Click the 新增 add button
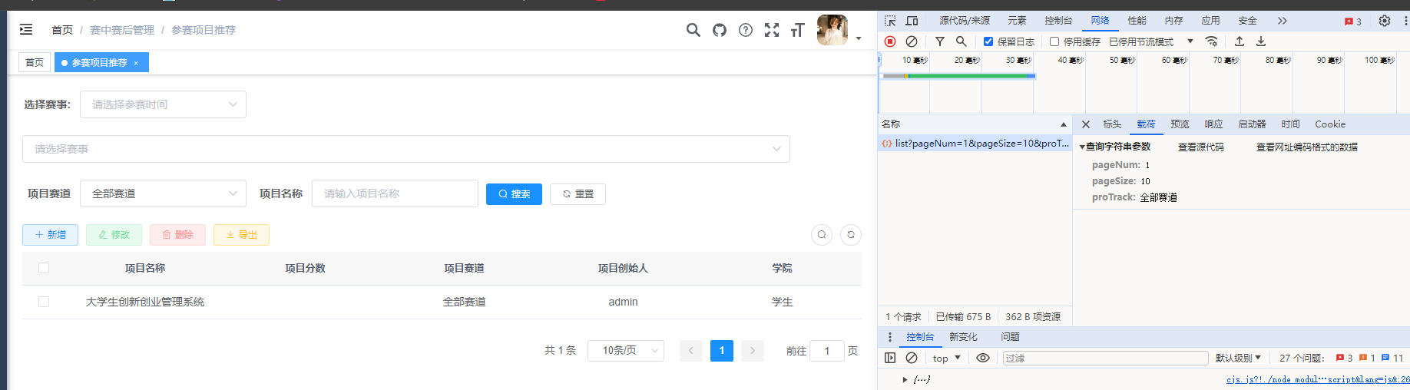This screenshot has height=390, width=1410. pos(51,235)
